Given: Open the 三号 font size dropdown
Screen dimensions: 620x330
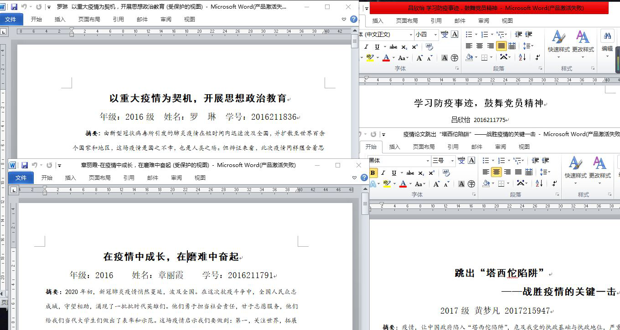Looking at the screenshot, I should point(452,160).
